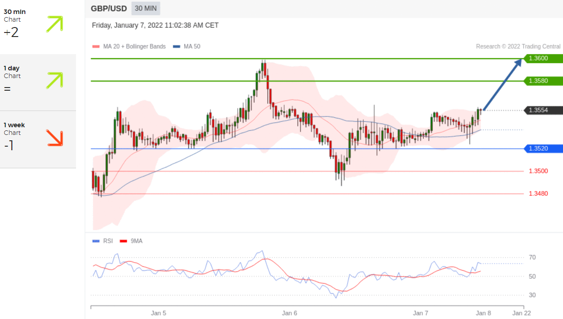This screenshot has height=319, width=563.
Task: Click the green up arrow on 1 day chart
Action: click(54, 80)
